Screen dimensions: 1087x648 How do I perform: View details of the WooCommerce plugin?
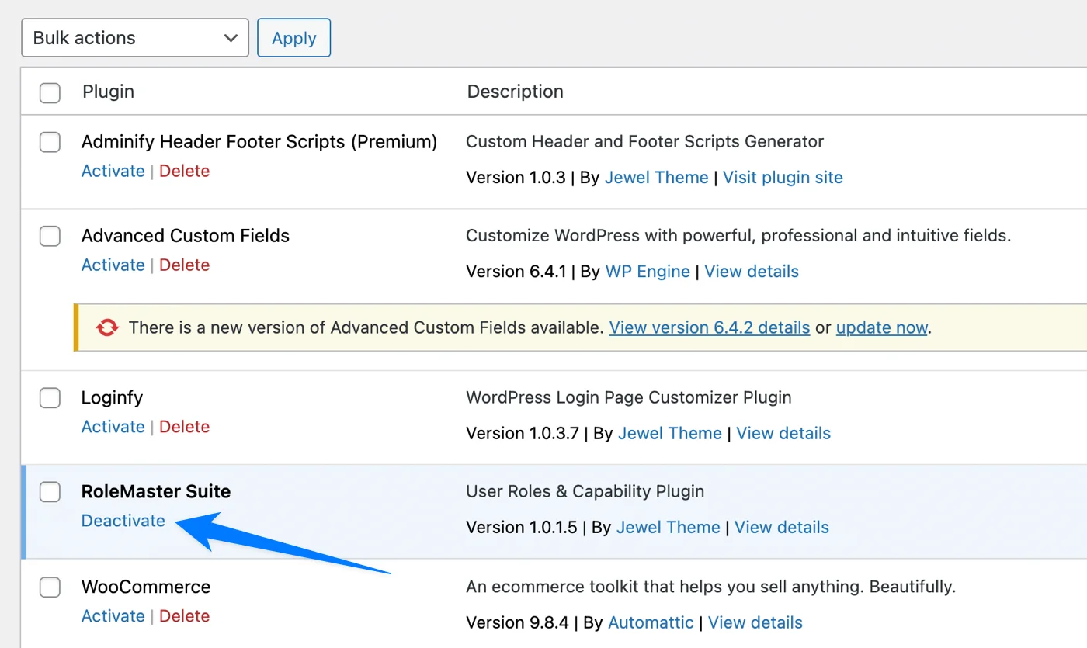pyautogui.click(x=755, y=622)
